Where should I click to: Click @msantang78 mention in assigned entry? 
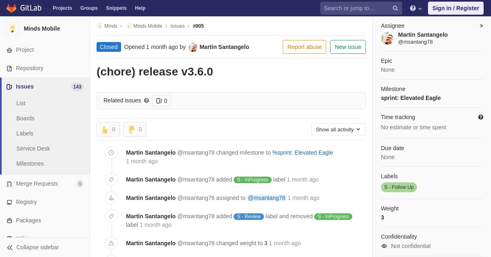pyautogui.click(x=266, y=198)
